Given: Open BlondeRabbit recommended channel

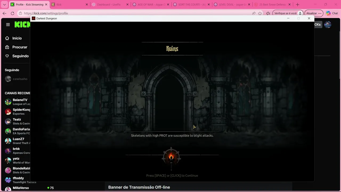Looking at the screenshot, I should [17, 170].
